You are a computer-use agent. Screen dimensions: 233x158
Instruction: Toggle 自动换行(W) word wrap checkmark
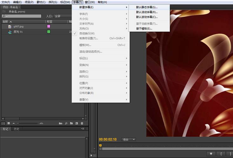[x=87, y=33]
